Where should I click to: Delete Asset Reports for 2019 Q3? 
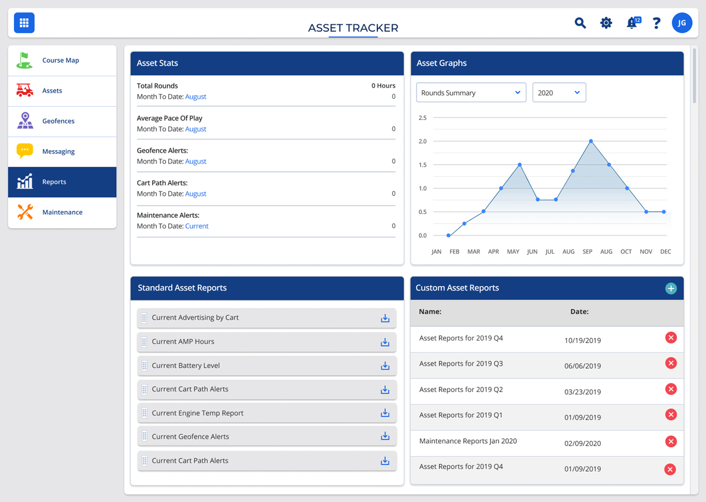[670, 363]
